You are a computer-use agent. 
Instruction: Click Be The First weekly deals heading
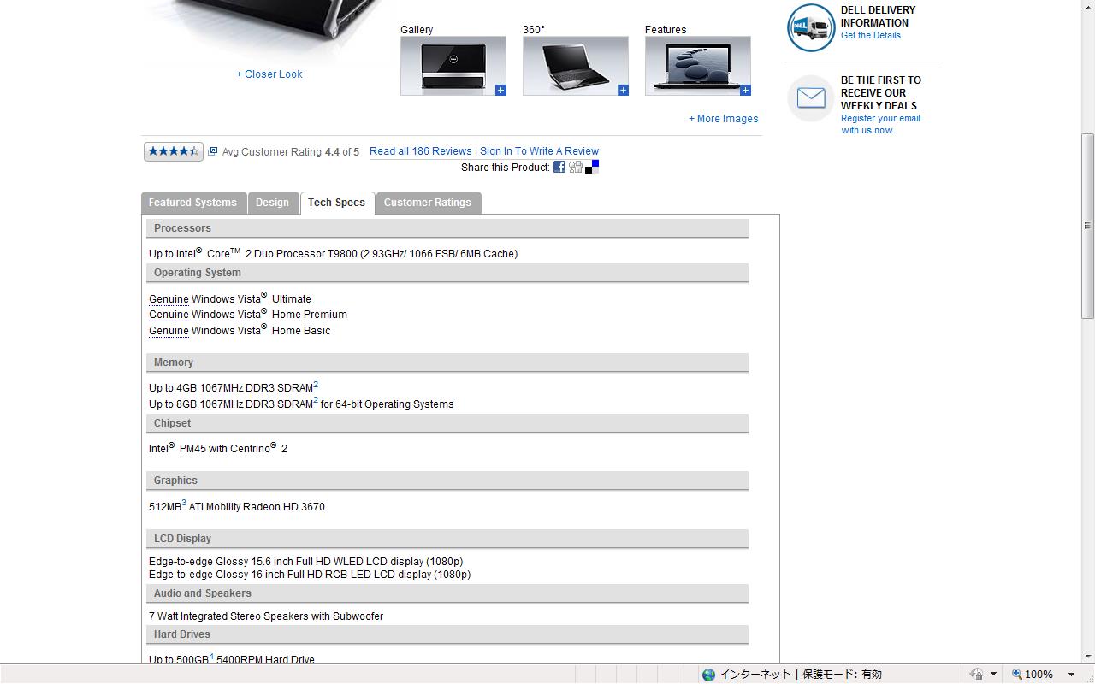pyautogui.click(x=881, y=93)
